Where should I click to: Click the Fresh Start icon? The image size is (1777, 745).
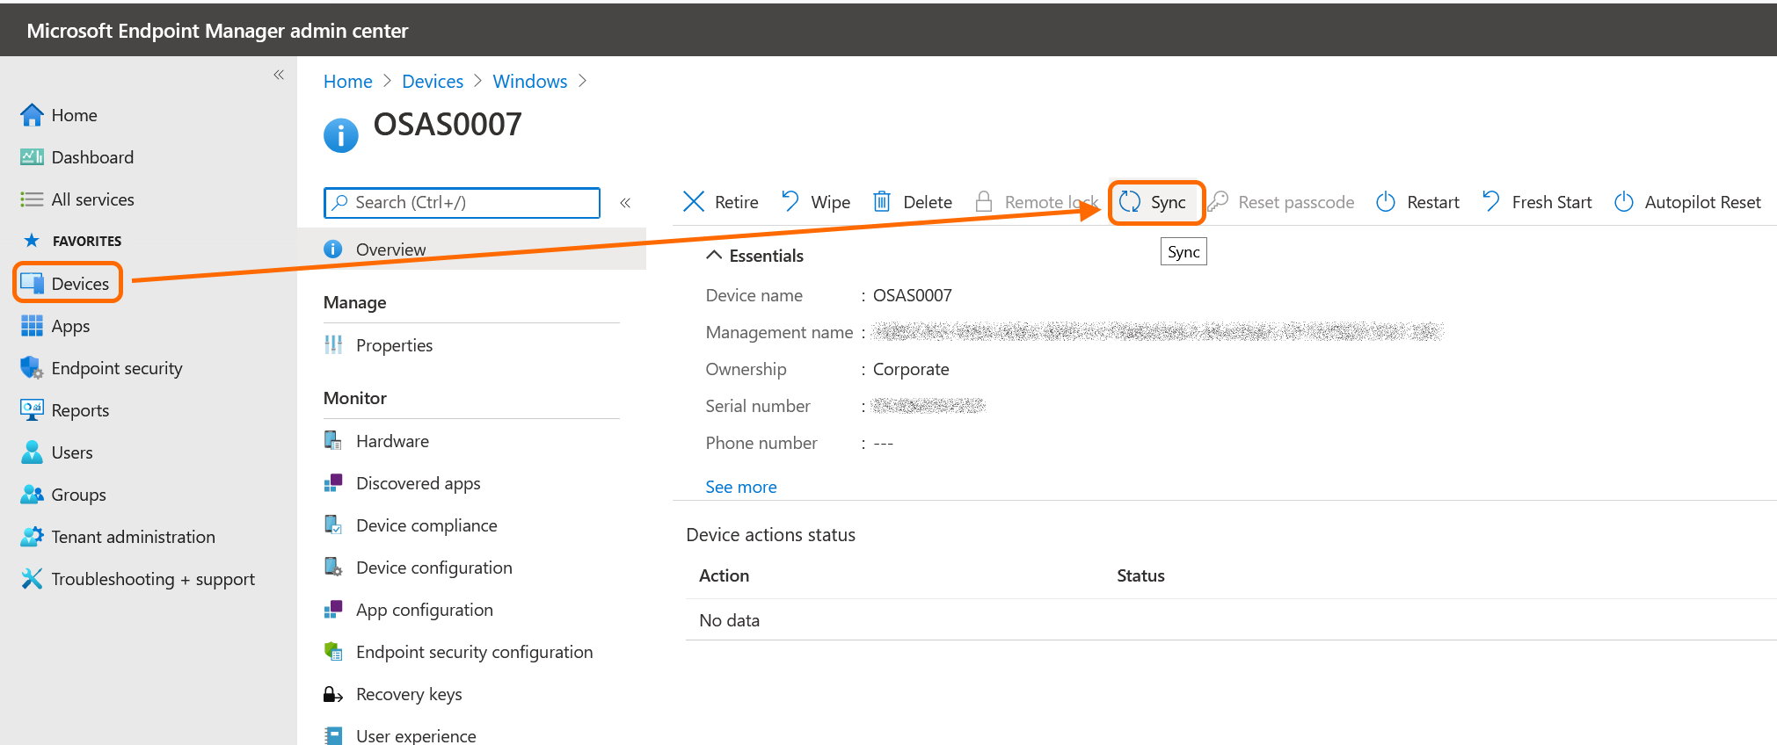(1490, 202)
